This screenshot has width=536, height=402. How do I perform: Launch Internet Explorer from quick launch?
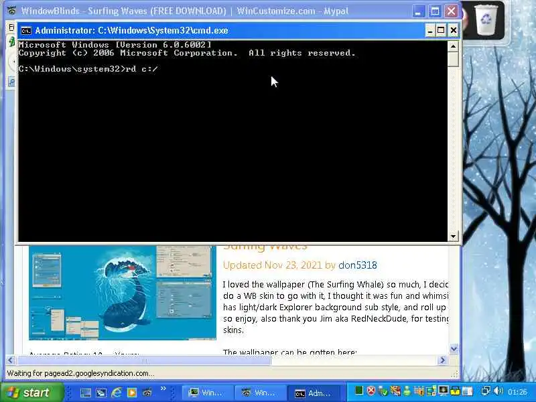[x=116, y=393]
